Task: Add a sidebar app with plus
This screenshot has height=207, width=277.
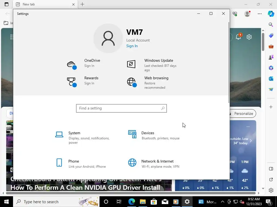Action: point(271,107)
